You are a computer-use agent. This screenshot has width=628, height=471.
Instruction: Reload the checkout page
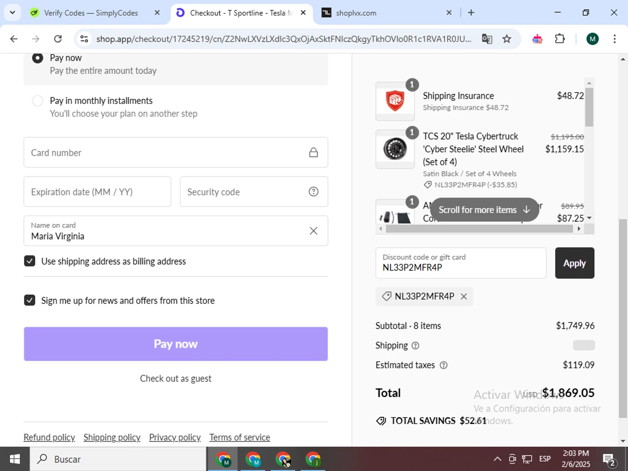[x=58, y=39]
